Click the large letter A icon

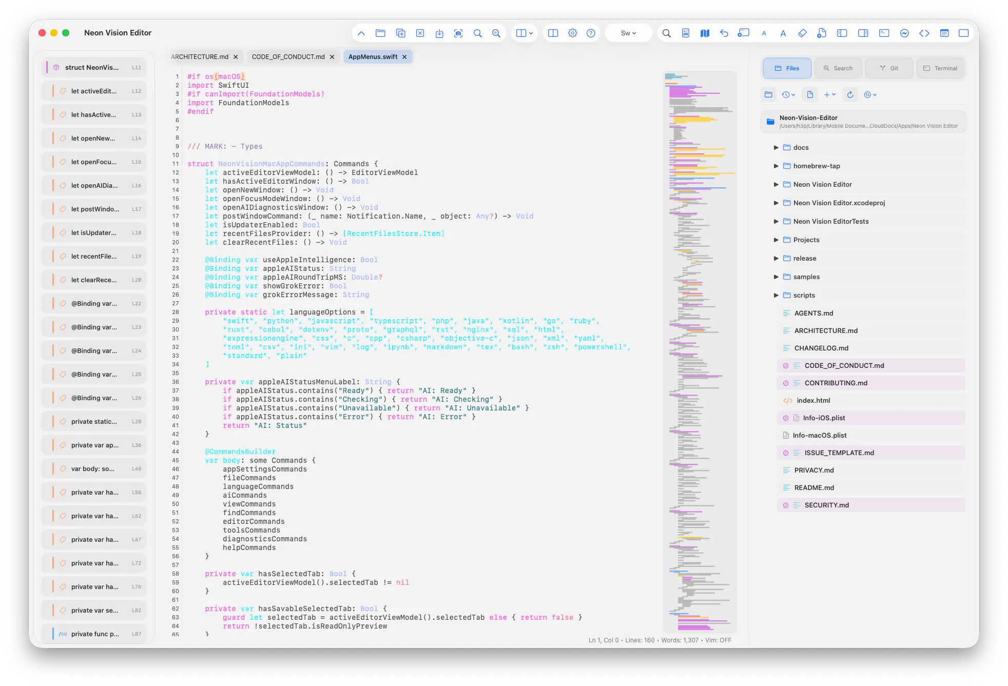(783, 33)
